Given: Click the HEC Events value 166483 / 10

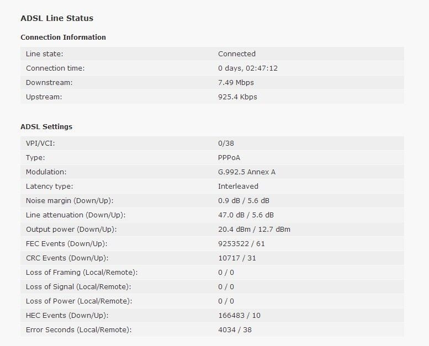Looking at the screenshot, I should point(239,315).
